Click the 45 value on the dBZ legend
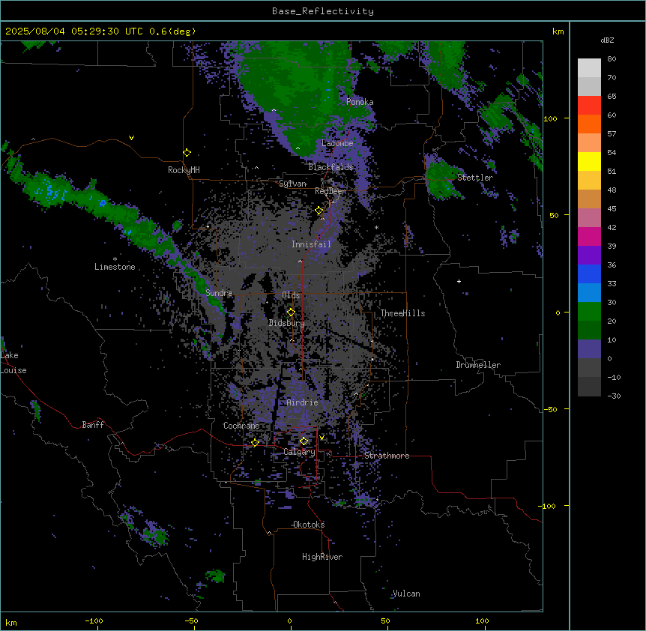The height and width of the screenshot is (631, 646). pos(612,209)
